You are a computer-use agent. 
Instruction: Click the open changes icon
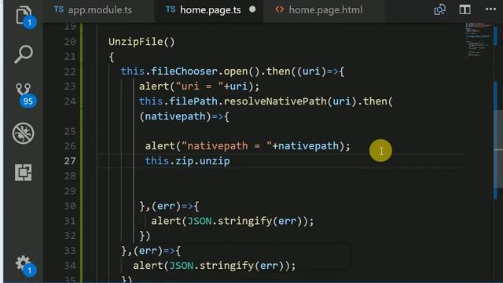439,9
